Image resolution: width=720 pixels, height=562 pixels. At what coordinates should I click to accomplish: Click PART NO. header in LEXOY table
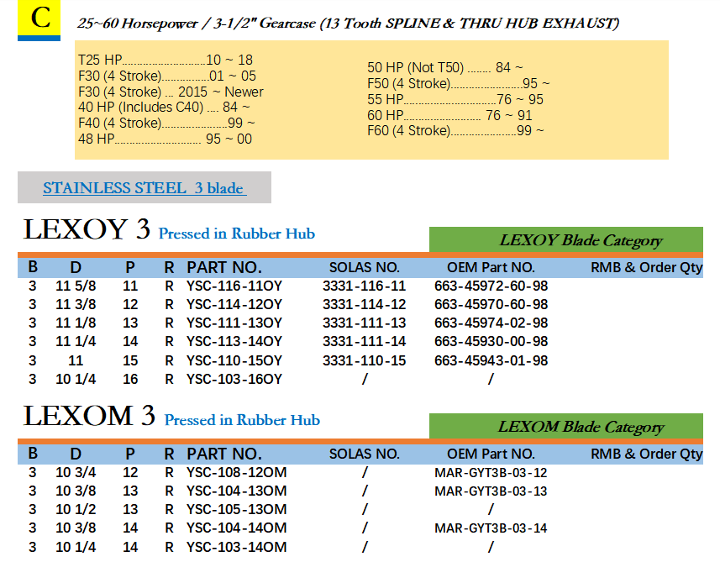click(x=224, y=267)
